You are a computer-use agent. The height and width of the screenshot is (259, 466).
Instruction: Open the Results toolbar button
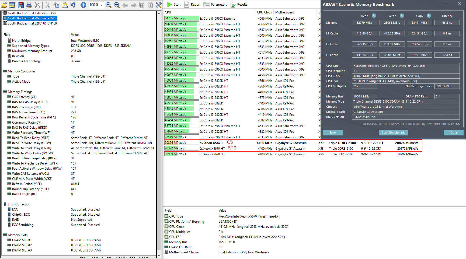pos(239,5)
